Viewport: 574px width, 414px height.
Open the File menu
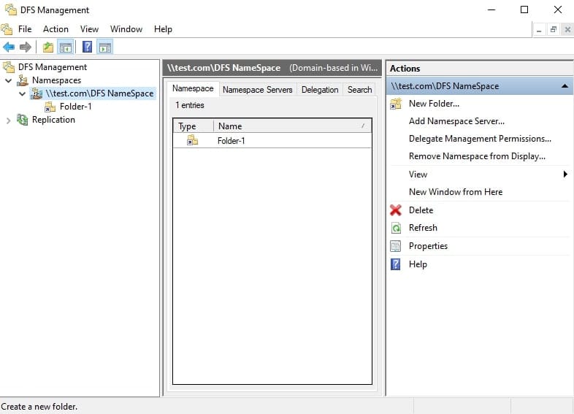click(x=25, y=29)
